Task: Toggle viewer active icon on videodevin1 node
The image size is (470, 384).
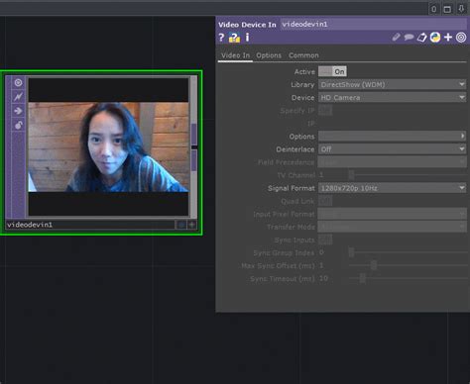Action: click(x=18, y=82)
